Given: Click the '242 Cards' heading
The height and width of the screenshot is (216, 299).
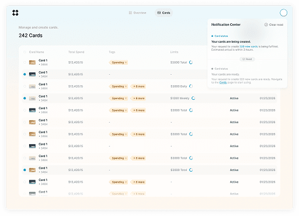Looking at the screenshot, I should click(30, 36).
